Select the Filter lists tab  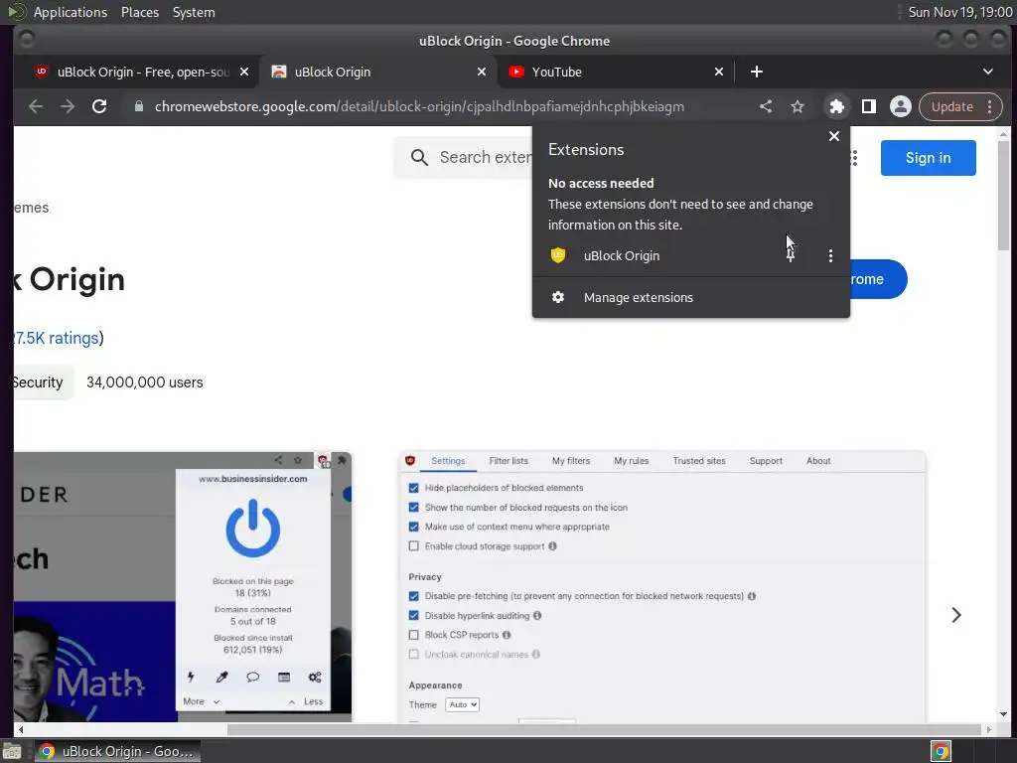point(508,461)
